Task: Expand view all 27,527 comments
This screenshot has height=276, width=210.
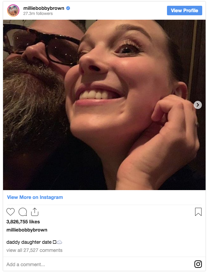Action: (35, 250)
